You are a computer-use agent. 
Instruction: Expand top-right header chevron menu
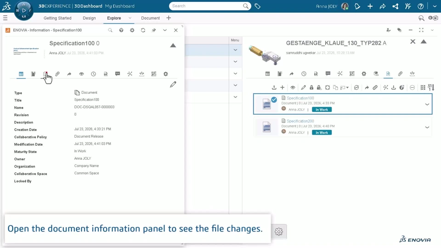pyautogui.click(x=435, y=6)
